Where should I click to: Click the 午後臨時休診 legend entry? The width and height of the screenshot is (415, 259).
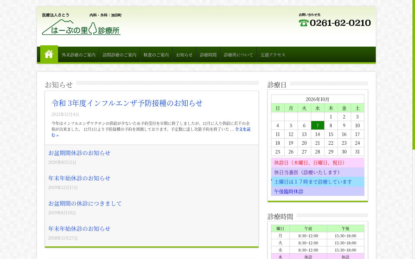tap(318, 191)
